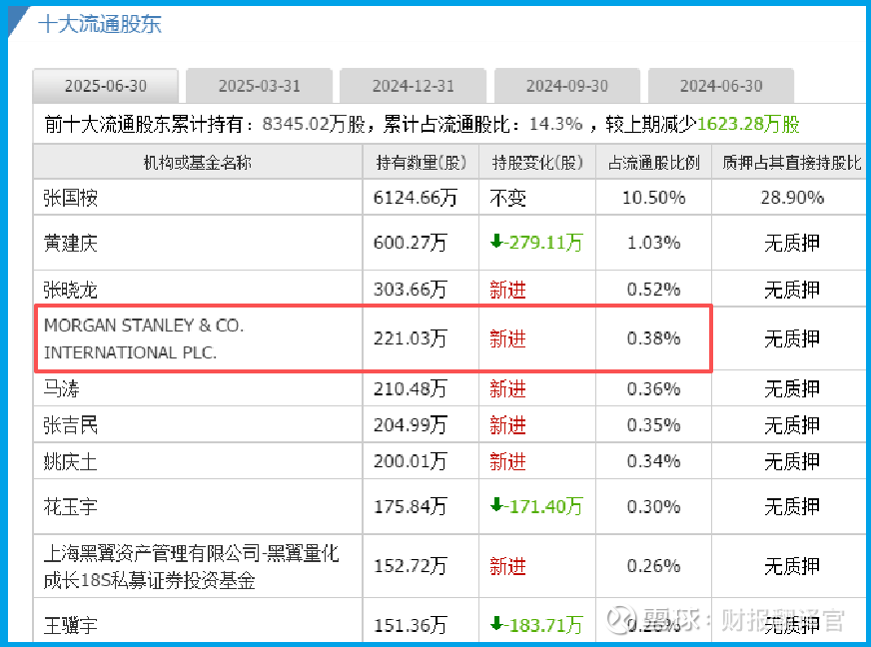Screen dimensions: 871x647
Task: Open shareholder 张国桉's entry
Action: [71, 198]
